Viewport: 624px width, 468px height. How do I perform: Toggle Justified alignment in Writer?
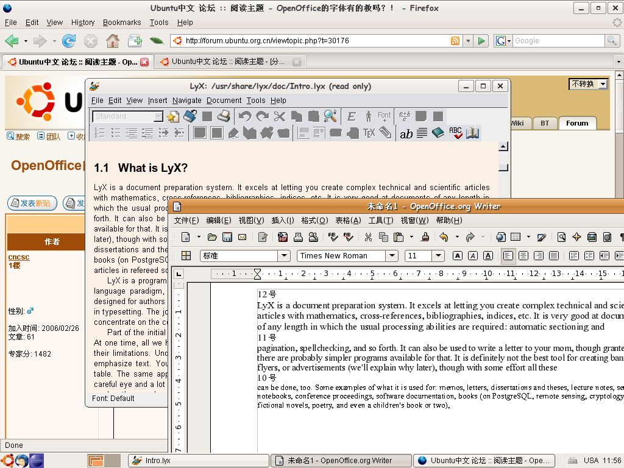click(x=553, y=256)
